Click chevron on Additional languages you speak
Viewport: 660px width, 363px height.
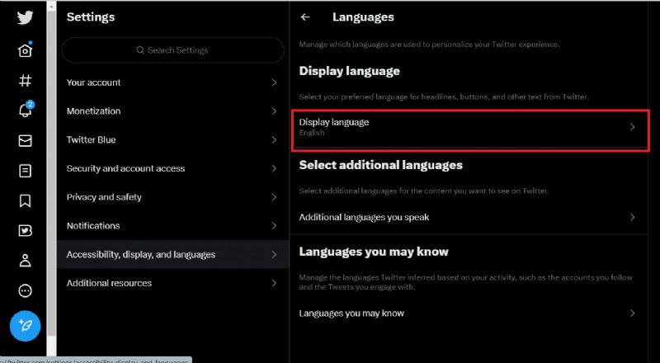(x=632, y=217)
